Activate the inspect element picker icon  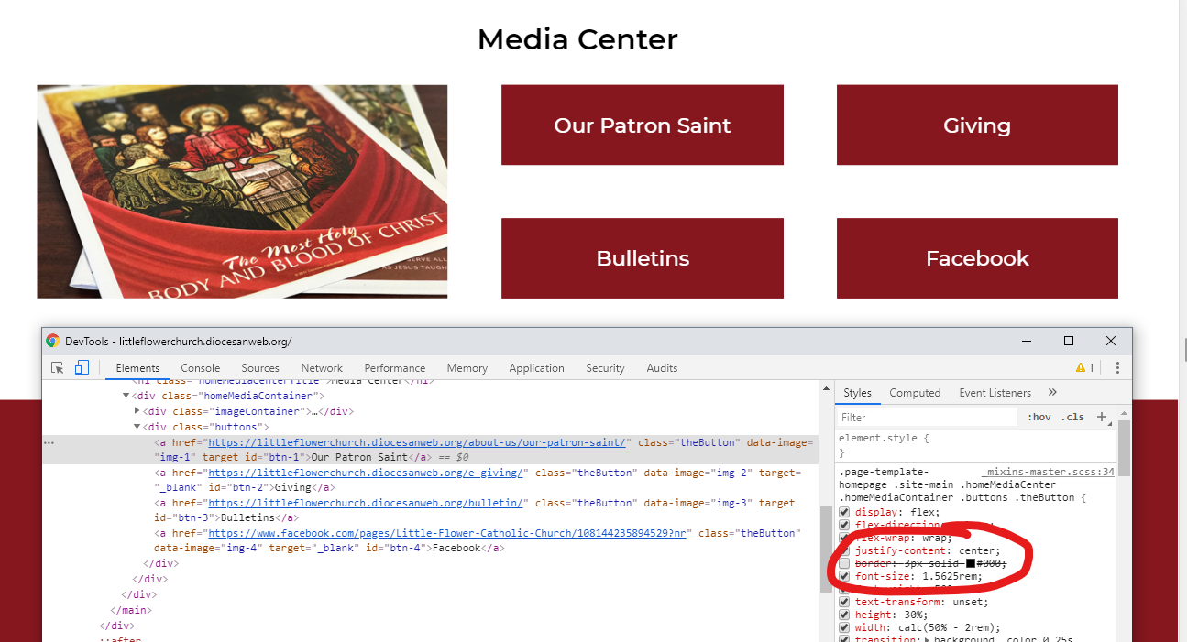coord(58,368)
